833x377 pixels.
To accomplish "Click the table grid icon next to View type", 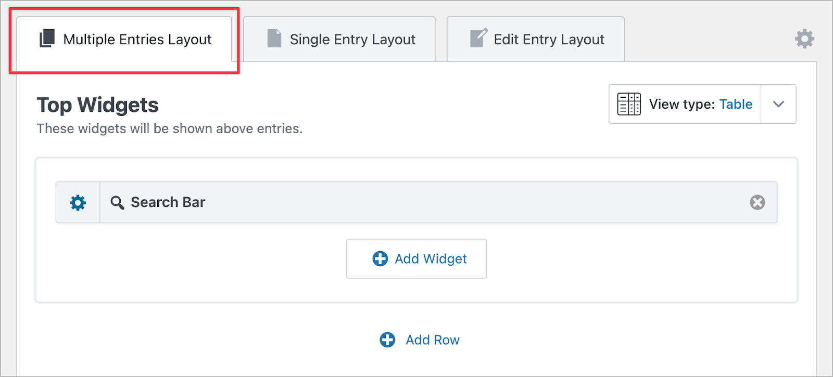I will (628, 104).
